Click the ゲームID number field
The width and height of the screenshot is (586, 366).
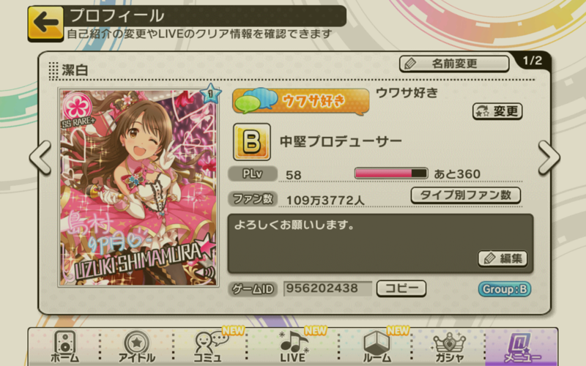(x=327, y=288)
